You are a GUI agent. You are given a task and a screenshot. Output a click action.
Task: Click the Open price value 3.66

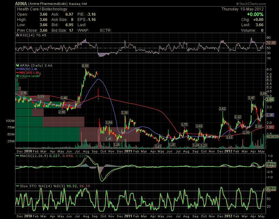[43, 14]
